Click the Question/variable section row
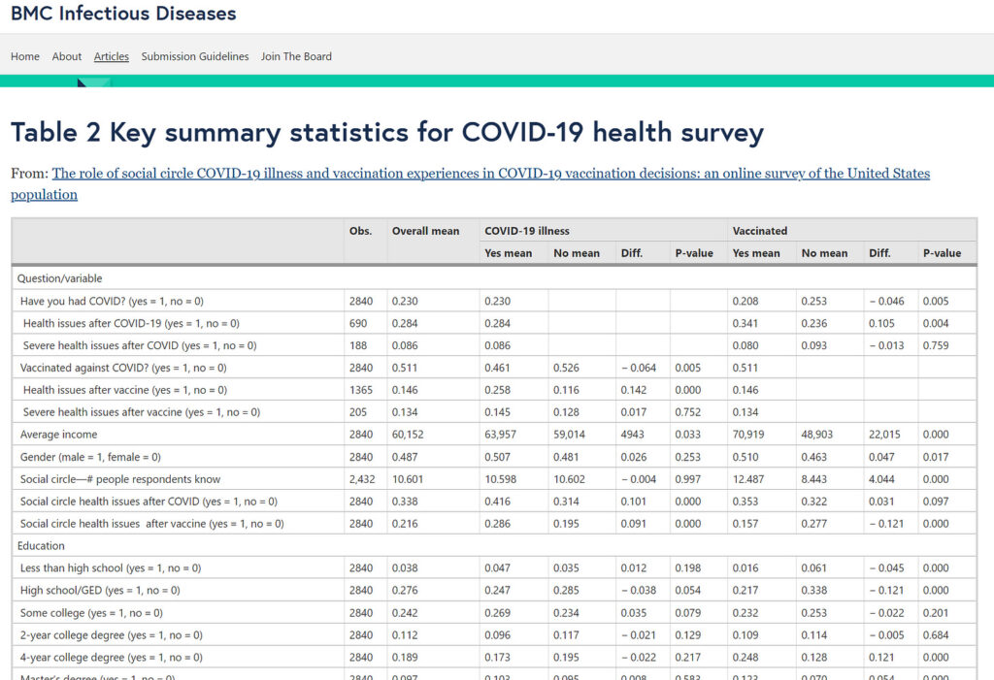994x680 pixels. (x=59, y=278)
